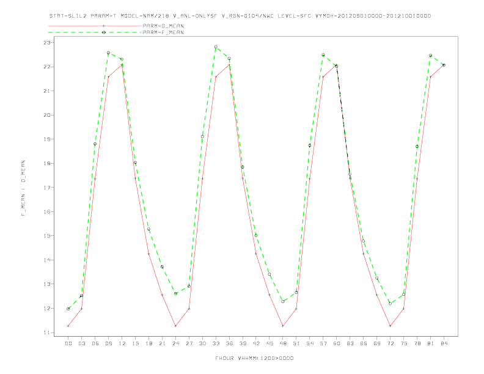This screenshot has height=374, width=484.
Task: Click x-axis tick label 78
Action: [417, 343]
